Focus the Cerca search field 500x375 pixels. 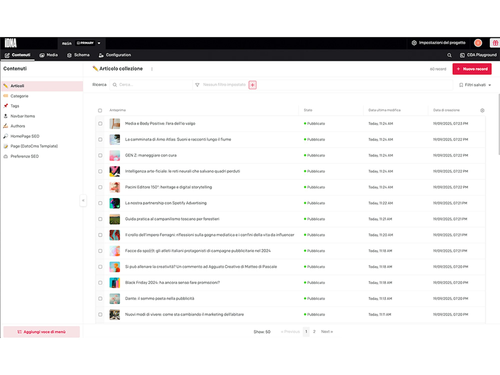point(151,85)
